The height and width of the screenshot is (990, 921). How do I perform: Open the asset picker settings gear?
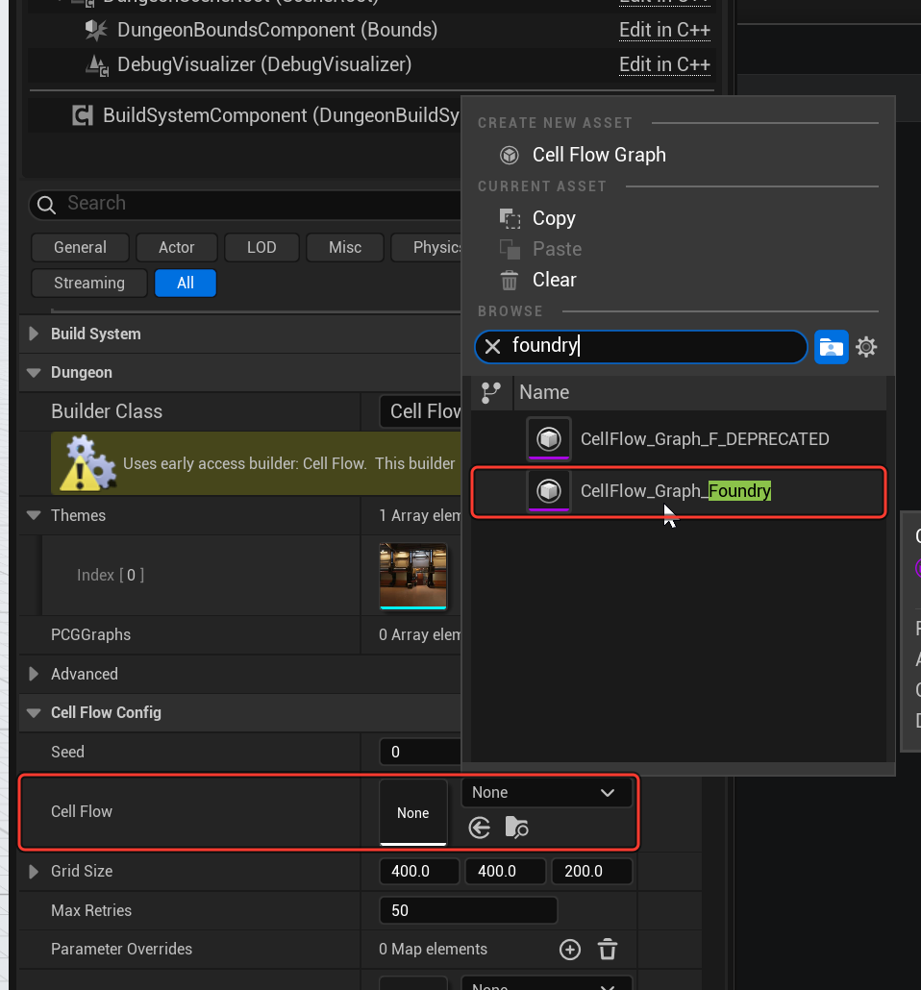tap(866, 347)
